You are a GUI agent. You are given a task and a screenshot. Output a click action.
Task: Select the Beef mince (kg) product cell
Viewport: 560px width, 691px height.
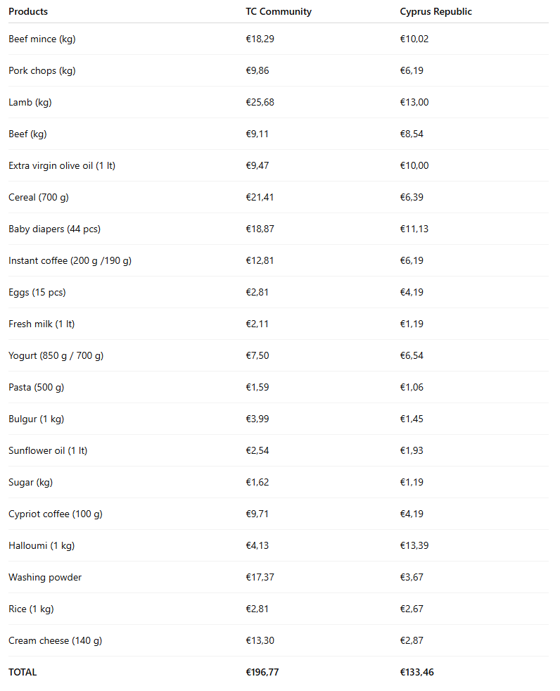tap(42, 39)
